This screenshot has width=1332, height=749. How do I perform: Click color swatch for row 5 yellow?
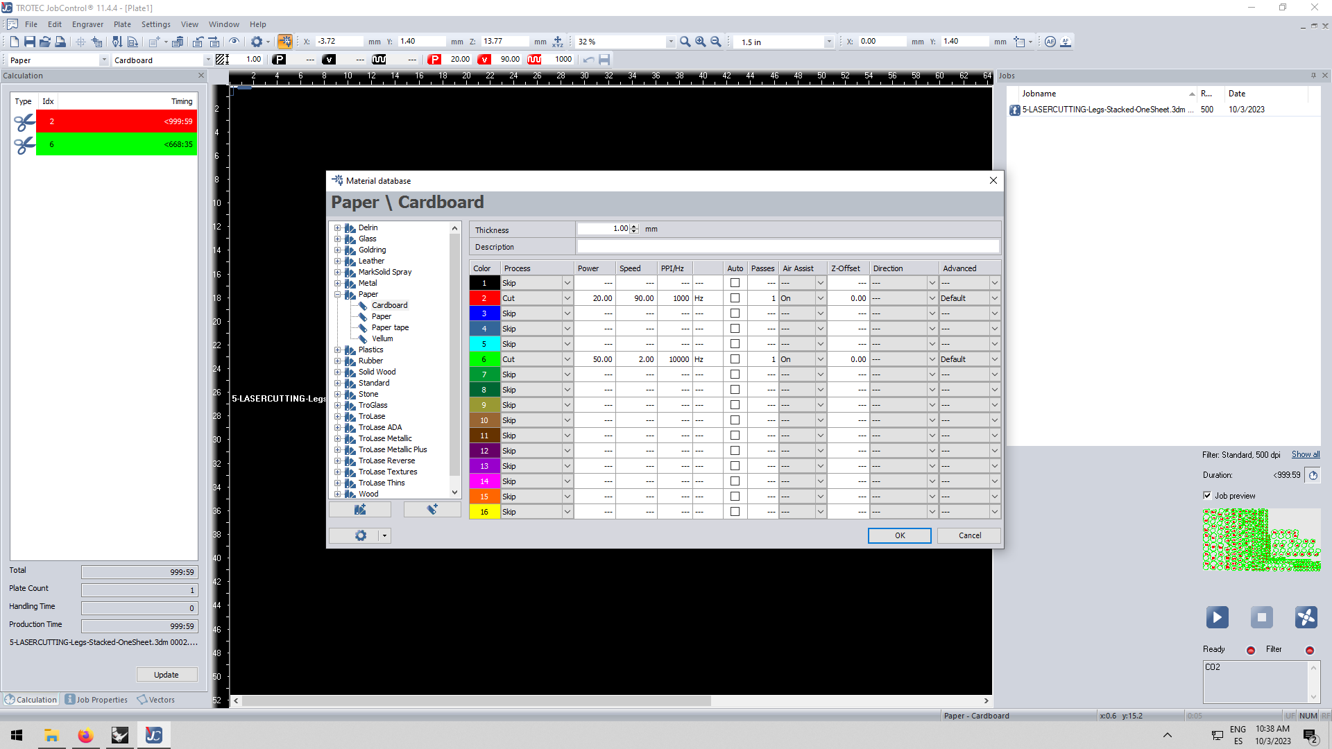(x=483, y=343)
